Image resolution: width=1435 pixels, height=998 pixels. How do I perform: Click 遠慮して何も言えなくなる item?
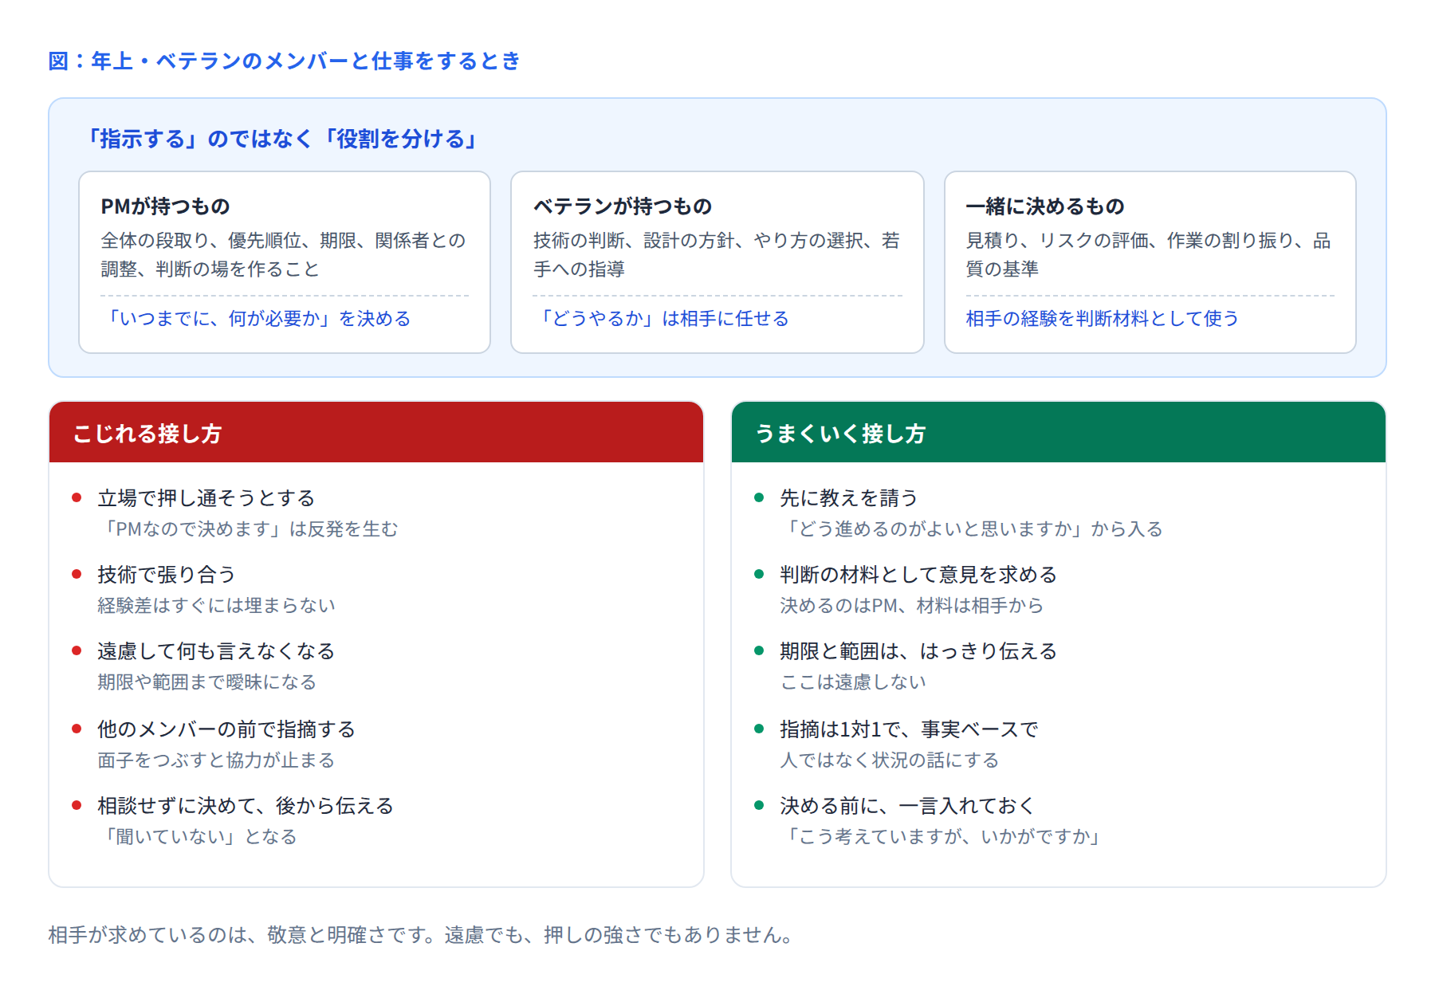point(216,651)
